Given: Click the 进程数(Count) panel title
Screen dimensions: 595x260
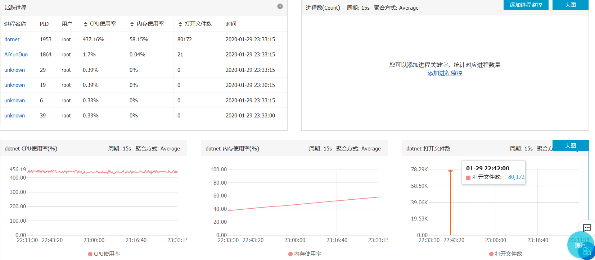Looking at the screenshot, I should (323, 8).
